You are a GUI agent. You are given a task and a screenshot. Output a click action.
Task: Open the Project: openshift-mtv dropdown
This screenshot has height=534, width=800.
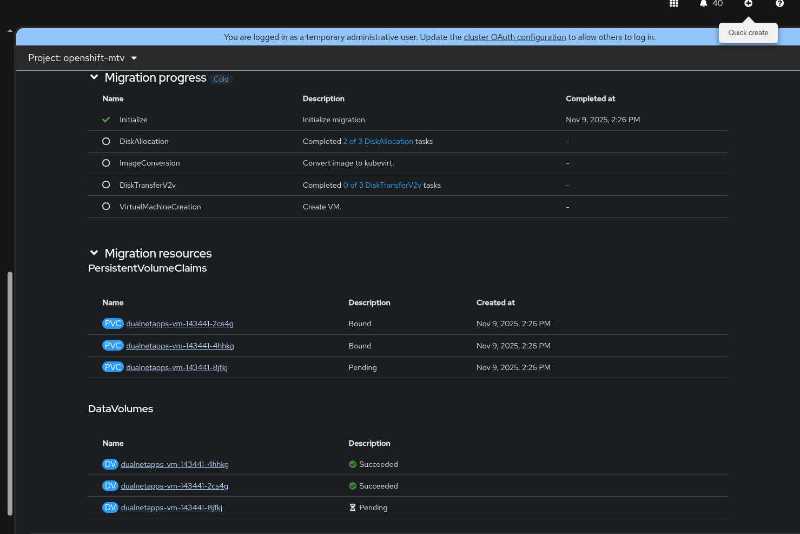click(83, 58)
